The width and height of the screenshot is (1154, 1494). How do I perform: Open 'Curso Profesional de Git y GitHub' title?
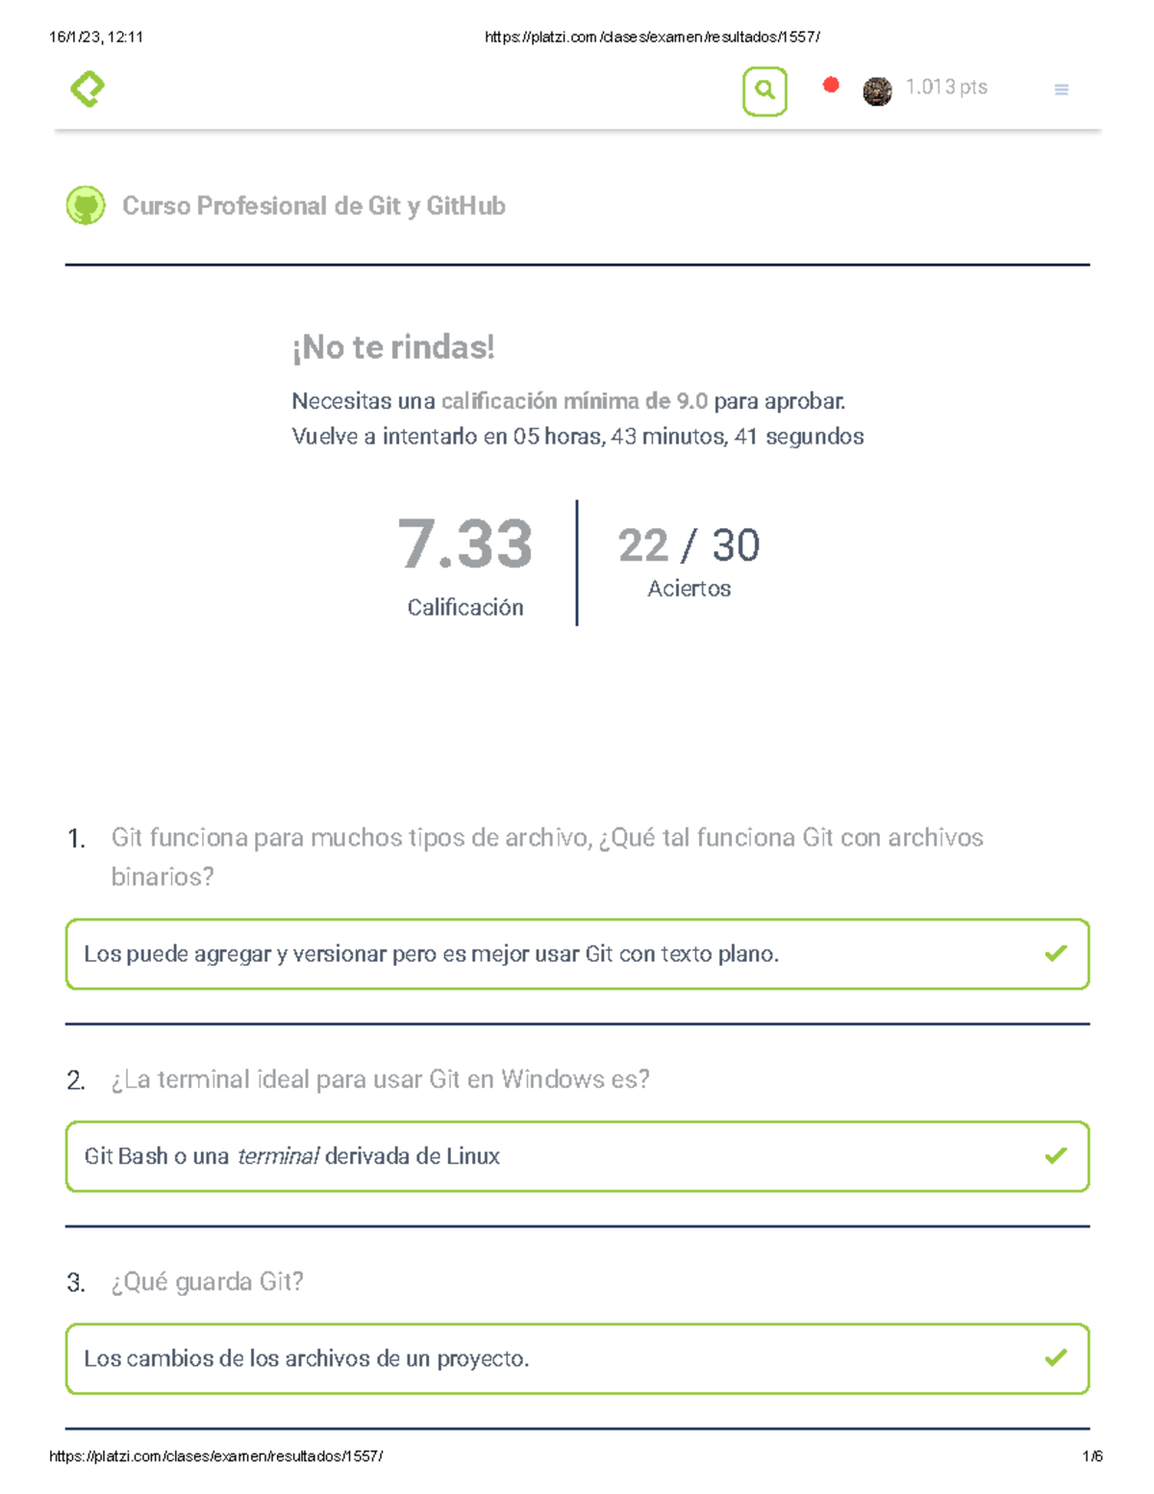(x=314, y=205)
